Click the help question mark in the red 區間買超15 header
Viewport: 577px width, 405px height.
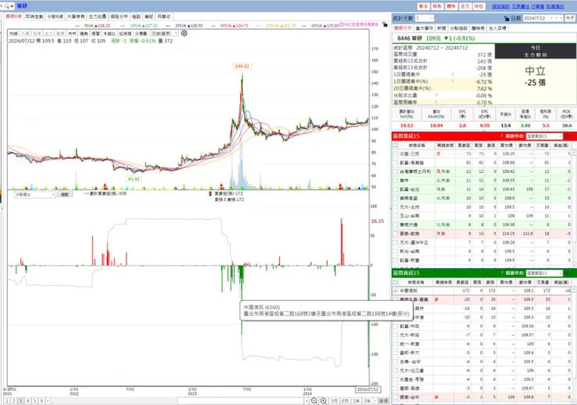pos(501,136)
